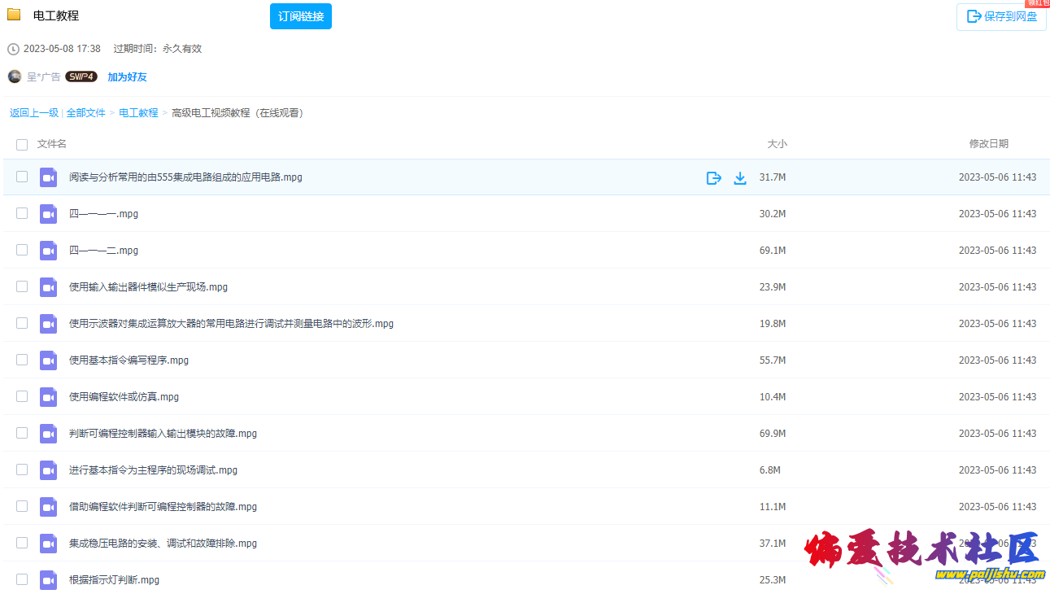
Task: Open the 电工教程 breadcrumb folder
Action: (137, 112)
